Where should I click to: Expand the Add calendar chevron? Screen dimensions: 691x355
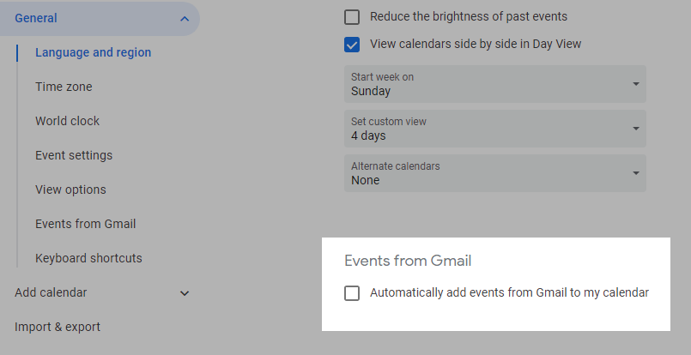point(185,293)
